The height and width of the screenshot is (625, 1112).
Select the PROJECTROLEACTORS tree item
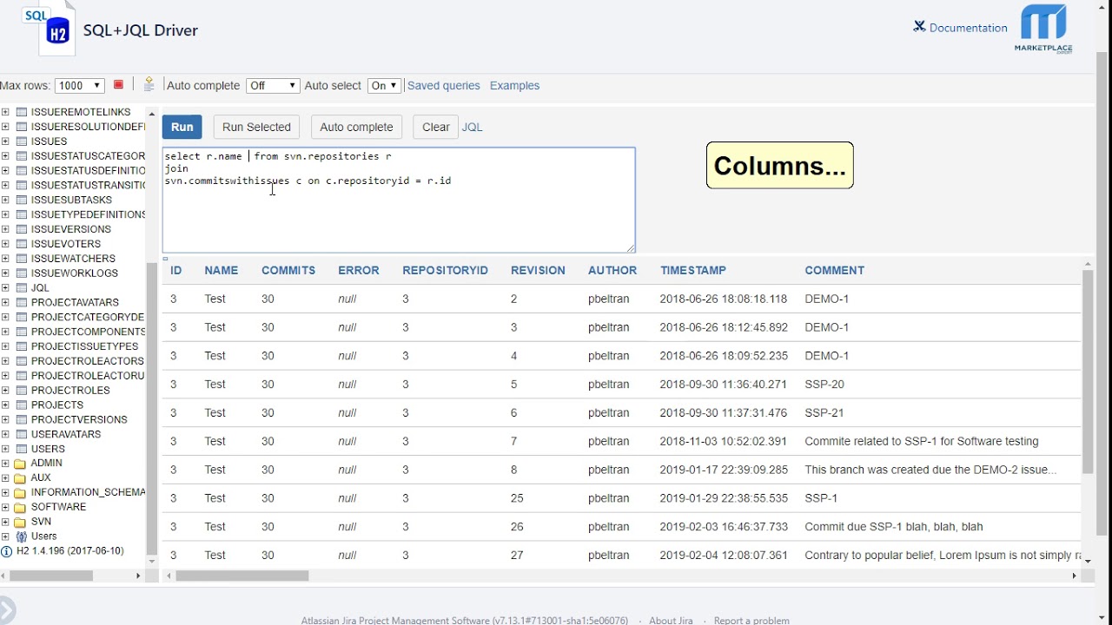[87, 361]
